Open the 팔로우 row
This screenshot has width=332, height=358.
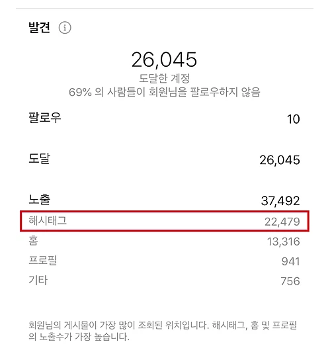pos(164,118)
